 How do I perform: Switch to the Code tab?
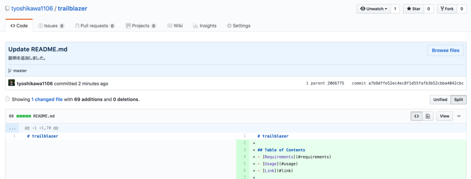(x=19, y=26)
